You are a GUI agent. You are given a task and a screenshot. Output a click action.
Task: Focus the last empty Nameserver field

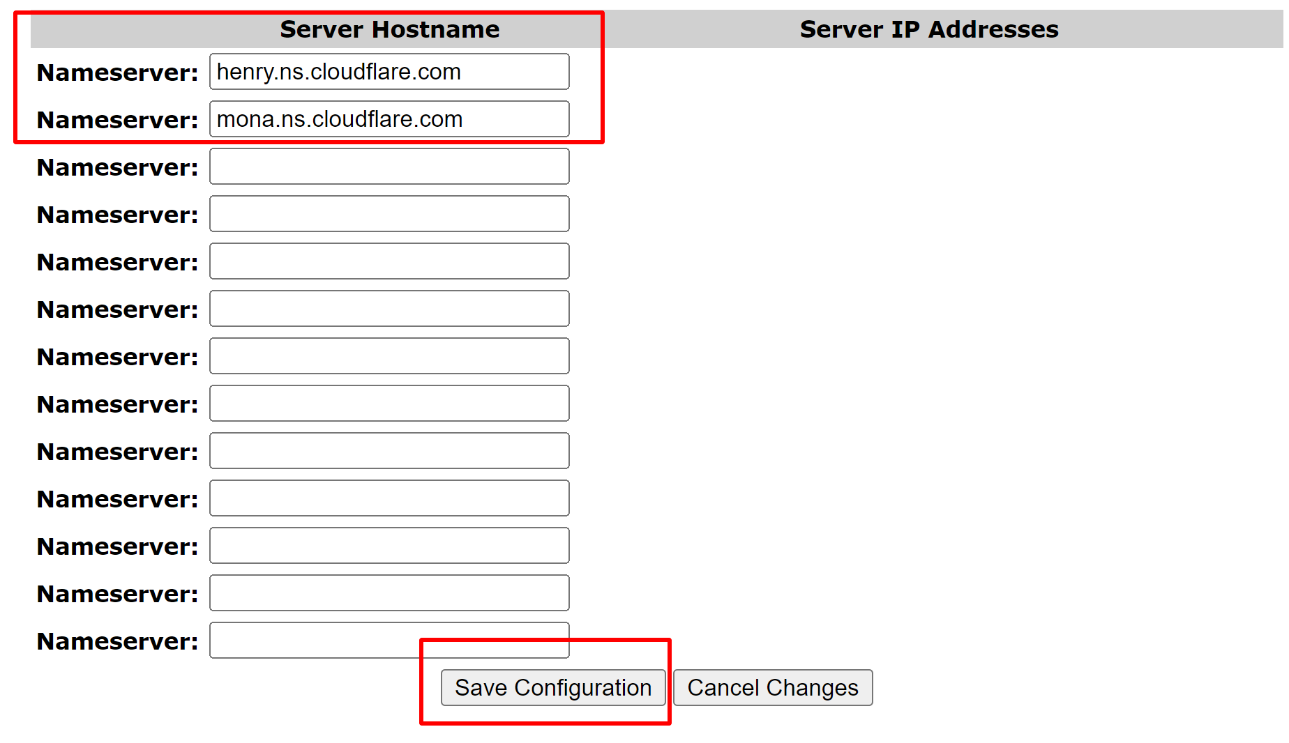(314, 640)
